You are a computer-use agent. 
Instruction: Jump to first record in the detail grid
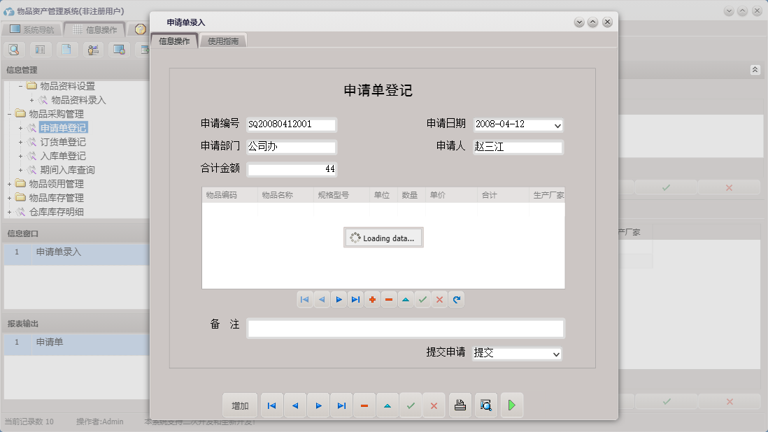[x=304, y=299]
